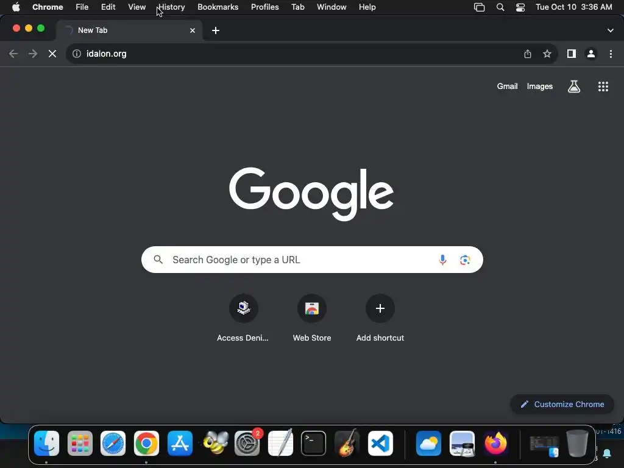Open the View menu
624x468 pixels.
coord(136,7)
